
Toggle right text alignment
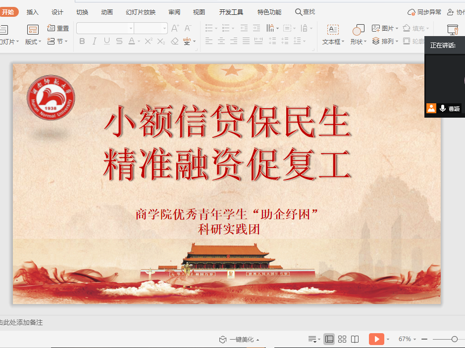point(234,41)
